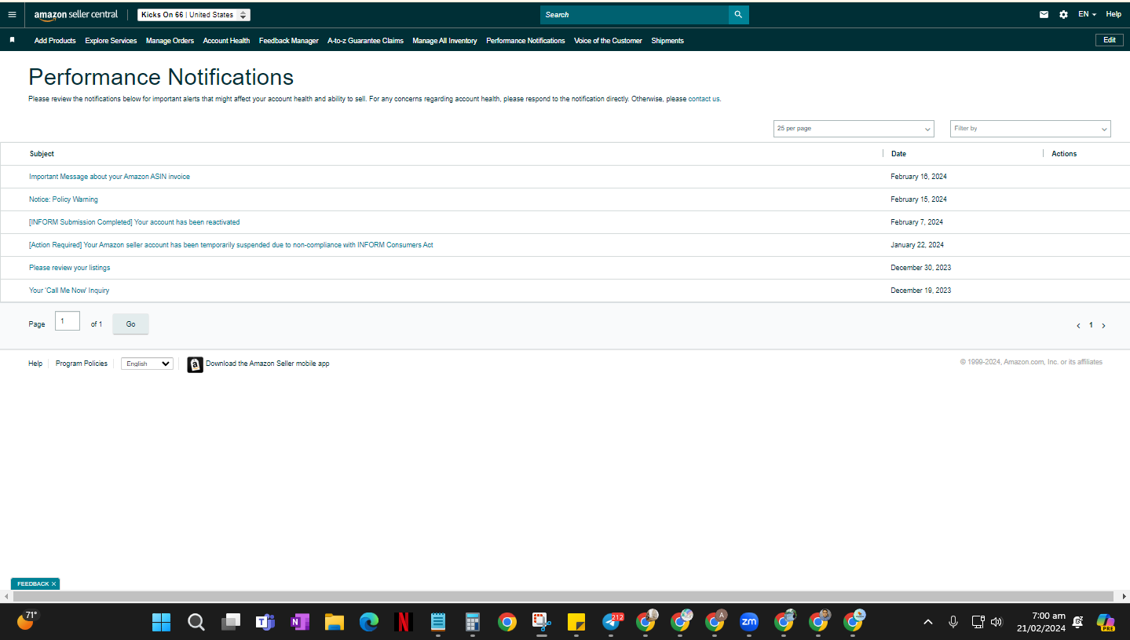Open A-to-z Guarantee Claims
The width and height of the screenshot is (1130, 640).
pos(365,41)
